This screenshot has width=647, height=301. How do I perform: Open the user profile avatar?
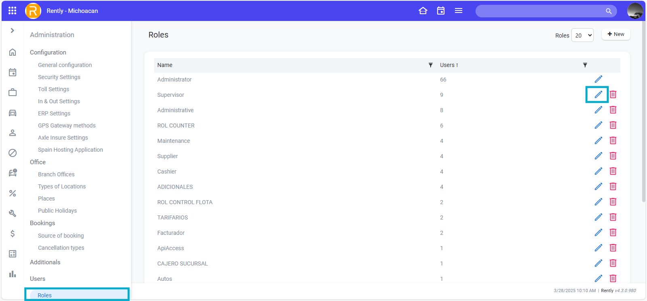coord(635,11)
